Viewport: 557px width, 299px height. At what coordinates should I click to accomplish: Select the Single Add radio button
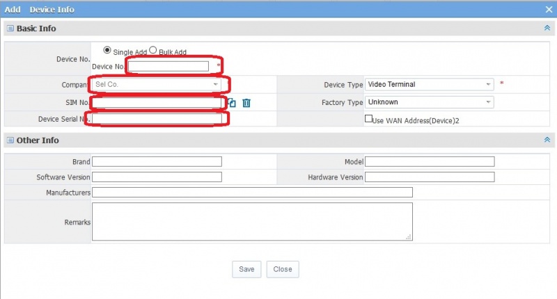coord(107,50)
